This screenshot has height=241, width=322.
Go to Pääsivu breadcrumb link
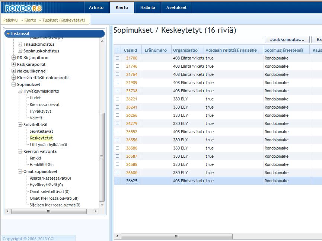10,20
